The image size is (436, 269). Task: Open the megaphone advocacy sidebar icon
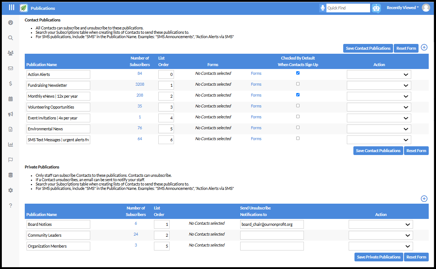tap(11, 114)
